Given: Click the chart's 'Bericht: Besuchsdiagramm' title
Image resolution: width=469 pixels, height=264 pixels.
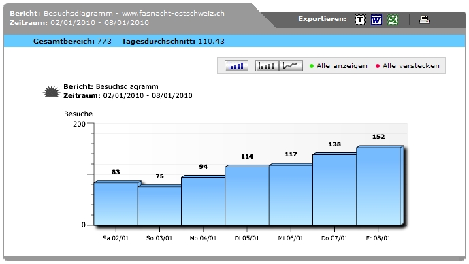Looking at the screenshot, I should click(111, 86).
